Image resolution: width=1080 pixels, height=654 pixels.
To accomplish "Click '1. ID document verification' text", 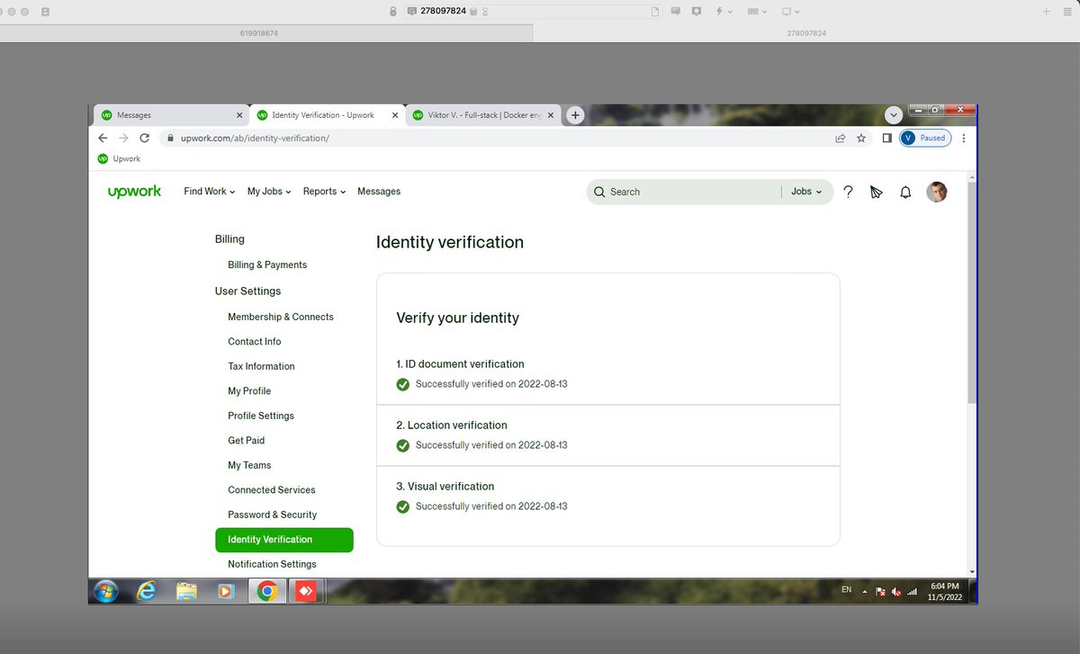I will click(x=460, y=364).
